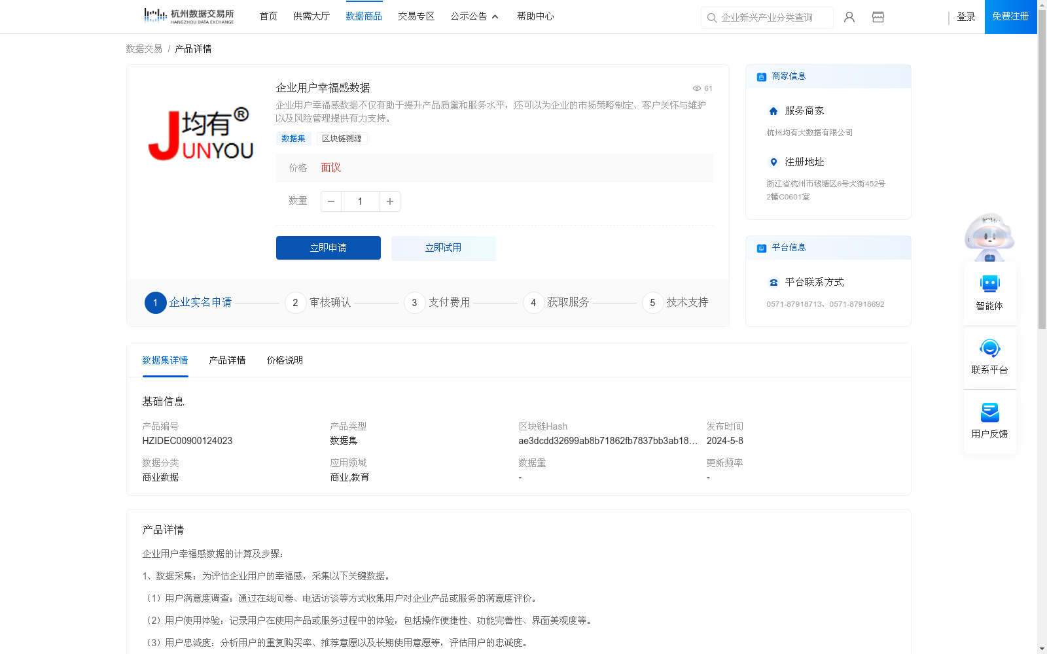Switch to the 价格说明 tab
The width and height of the screenshot is (1047, 654).
[285, 360]
